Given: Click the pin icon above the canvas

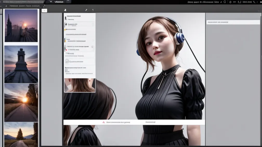Looking at the screenshot, I should (65, 10).
